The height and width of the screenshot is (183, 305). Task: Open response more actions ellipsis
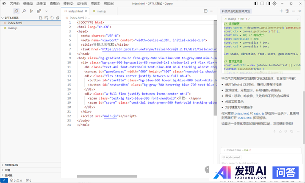pos(298,131)
